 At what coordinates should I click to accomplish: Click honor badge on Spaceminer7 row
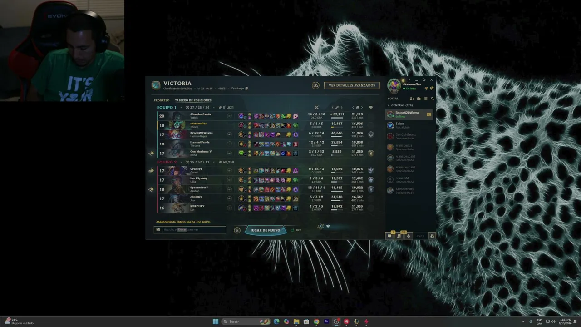click(x=371, y=189)
